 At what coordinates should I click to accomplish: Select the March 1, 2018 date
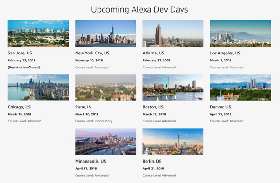point(221,61)
